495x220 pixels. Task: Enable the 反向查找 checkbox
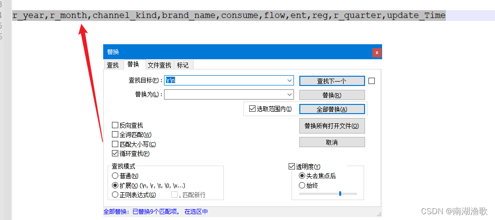coord(115,125)
